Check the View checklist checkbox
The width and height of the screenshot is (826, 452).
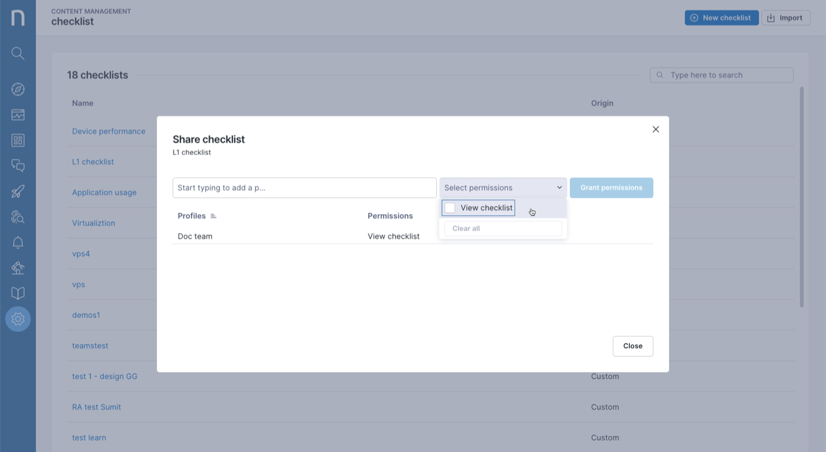pyautogui.click(x=450, y=208)
